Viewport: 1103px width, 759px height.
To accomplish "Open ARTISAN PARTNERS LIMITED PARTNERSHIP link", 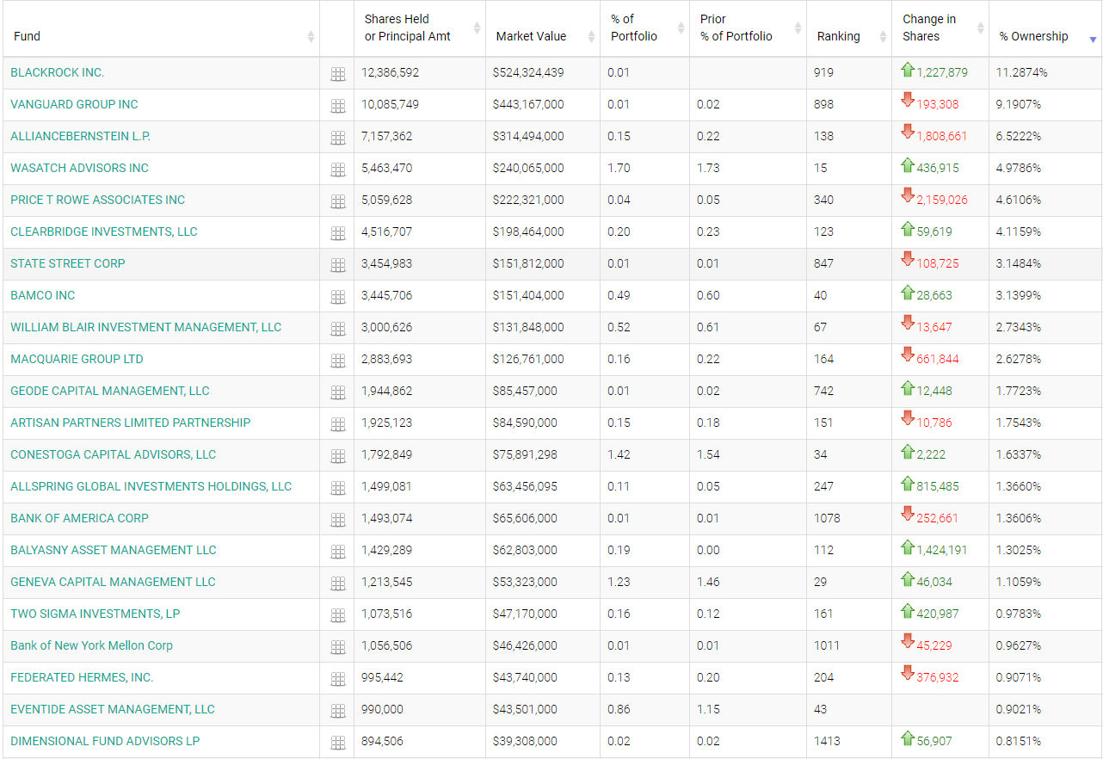I will (x=131, y=423).
